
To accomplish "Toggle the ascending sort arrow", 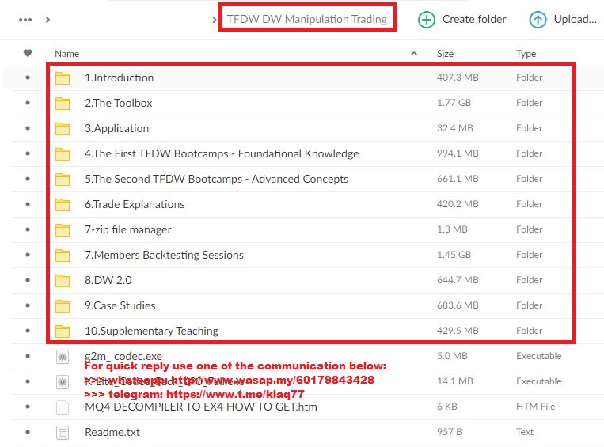I will tap(414, 54).
